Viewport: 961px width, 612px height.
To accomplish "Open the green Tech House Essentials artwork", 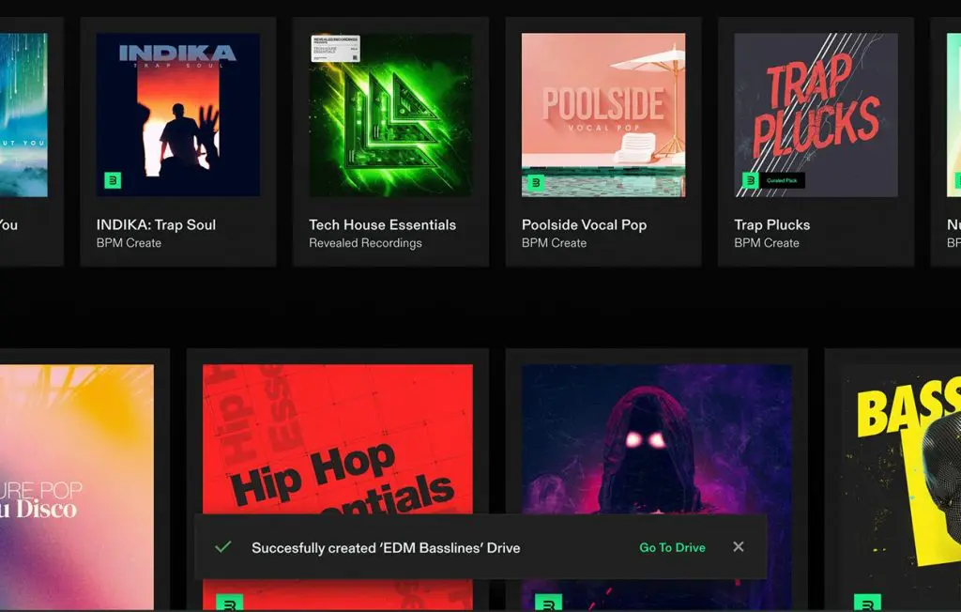I will tap(390, 115).
